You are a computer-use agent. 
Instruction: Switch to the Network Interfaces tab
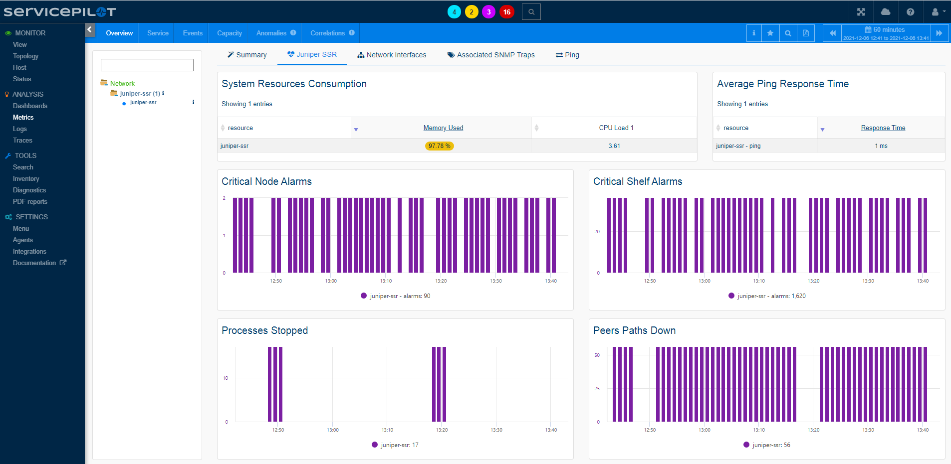coord(392,55)
